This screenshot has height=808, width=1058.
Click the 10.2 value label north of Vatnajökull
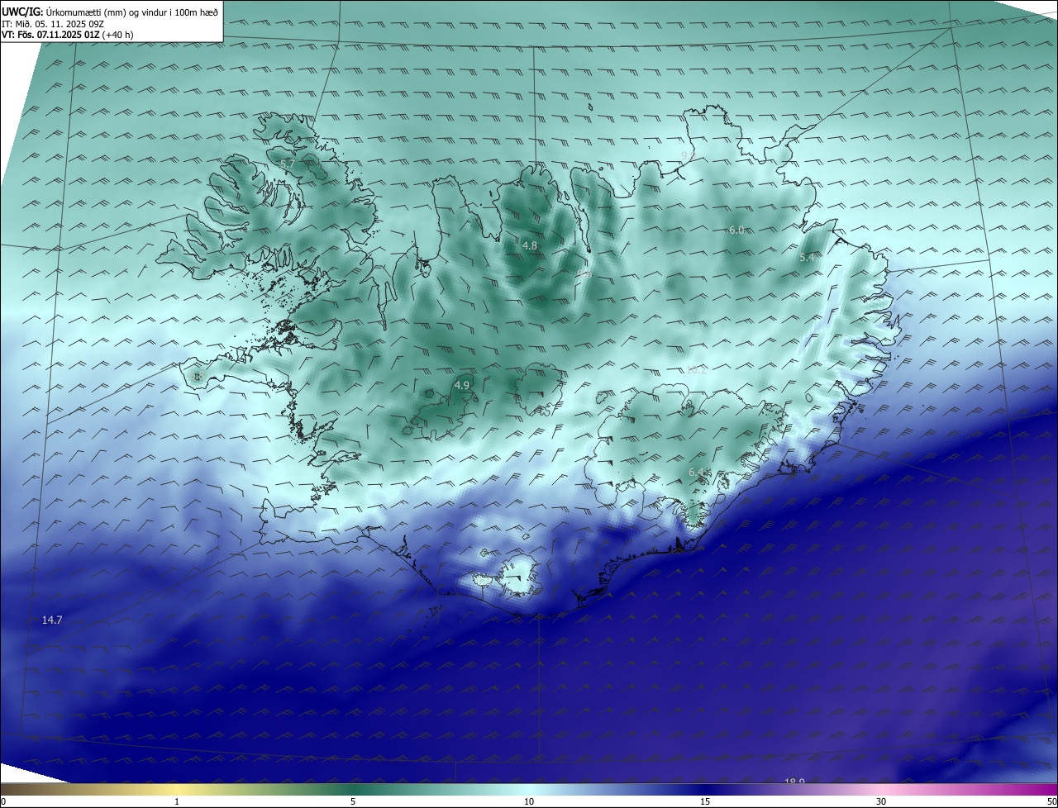pos(696,369)
